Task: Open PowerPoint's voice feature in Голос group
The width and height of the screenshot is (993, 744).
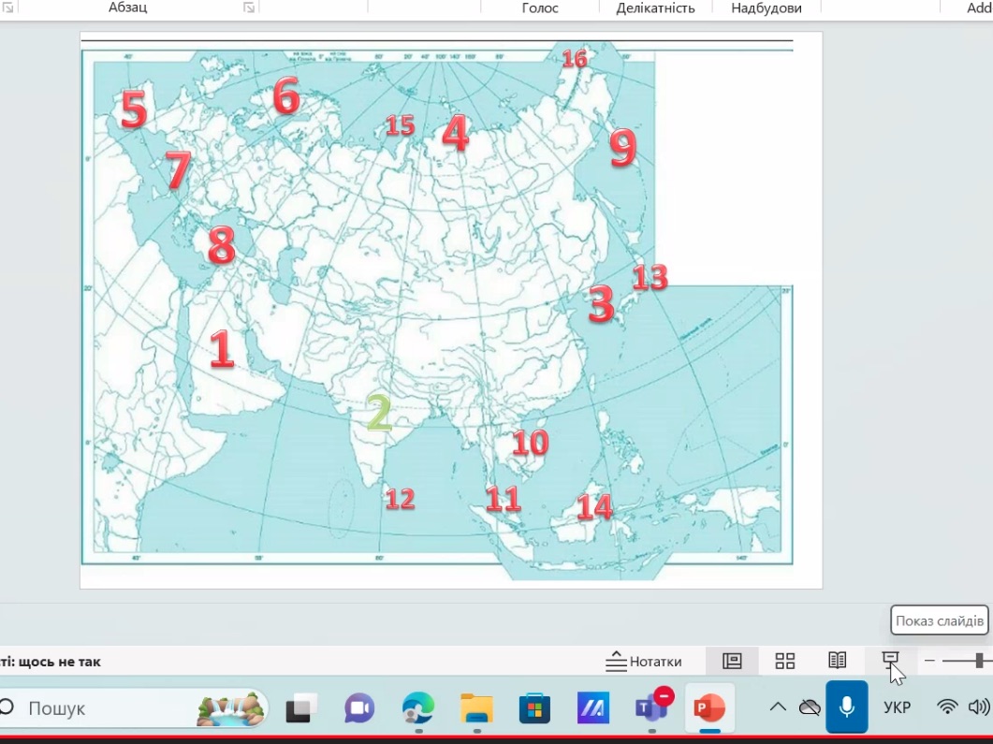Action: (543, 7)
